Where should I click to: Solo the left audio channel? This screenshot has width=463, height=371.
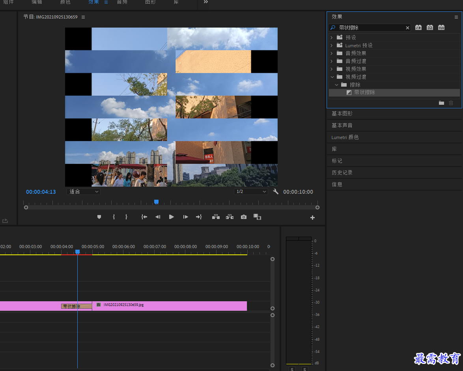coord(292,369)
